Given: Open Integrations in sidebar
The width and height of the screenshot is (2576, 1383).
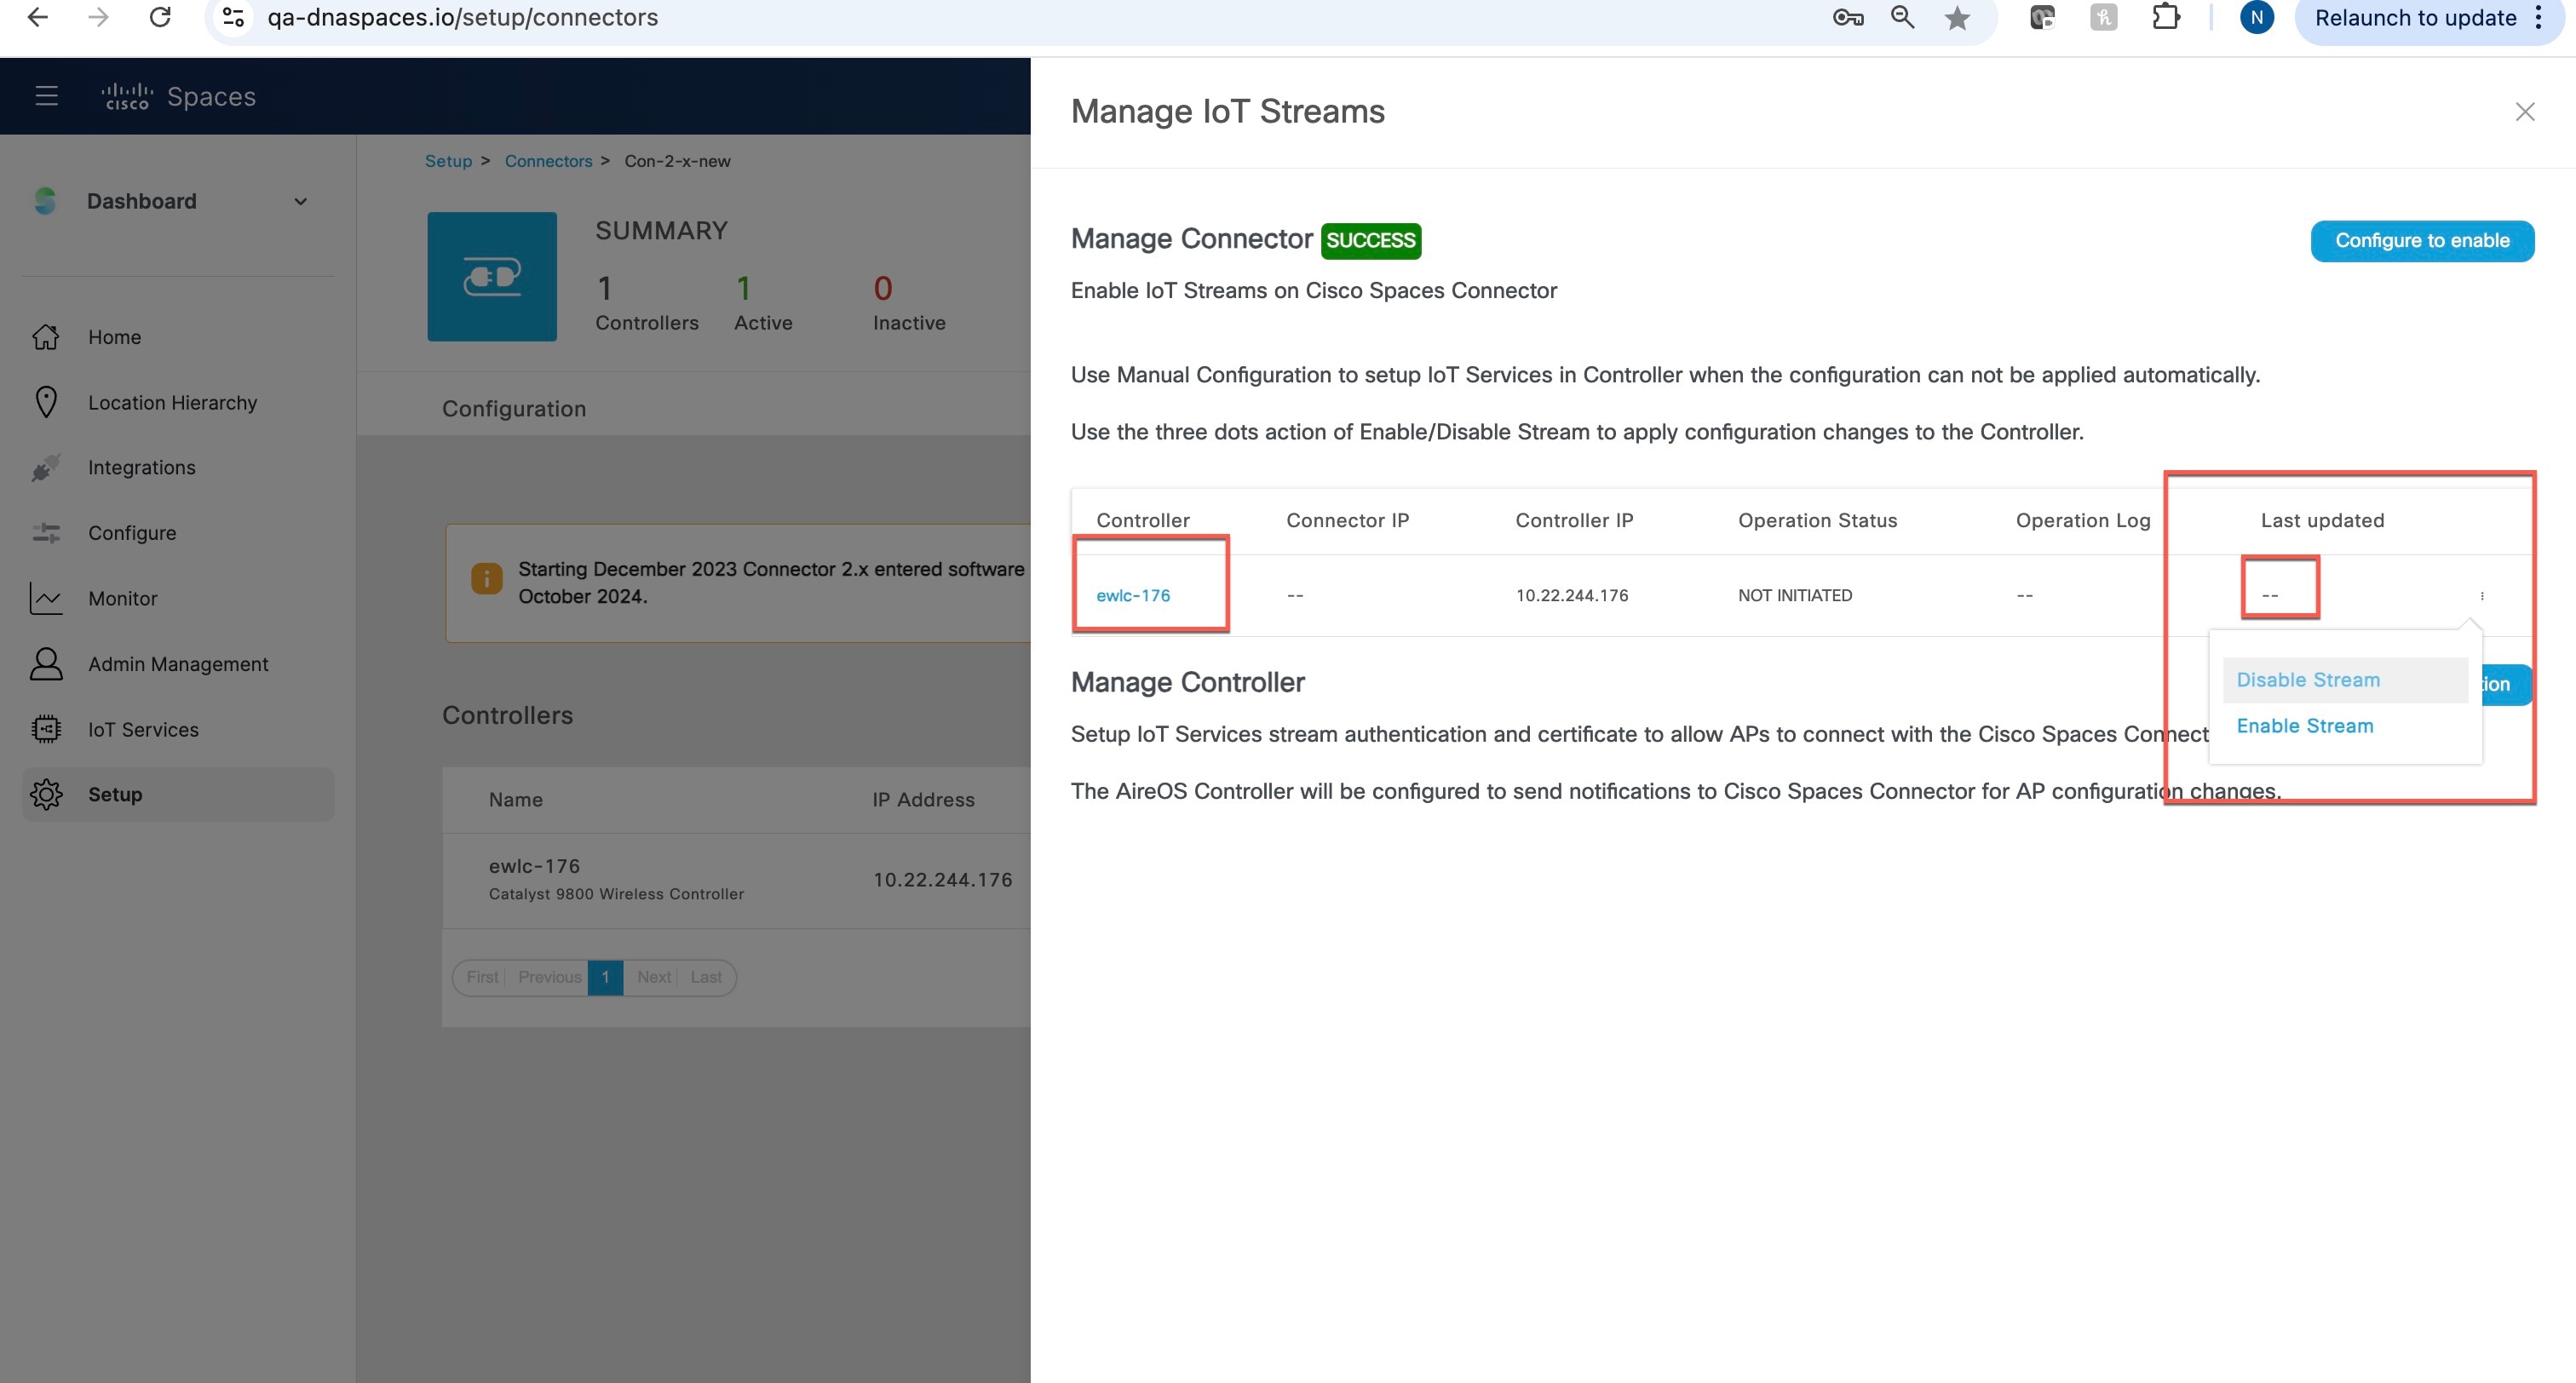Looking at the screenshot, I should [x=141, y=467].
